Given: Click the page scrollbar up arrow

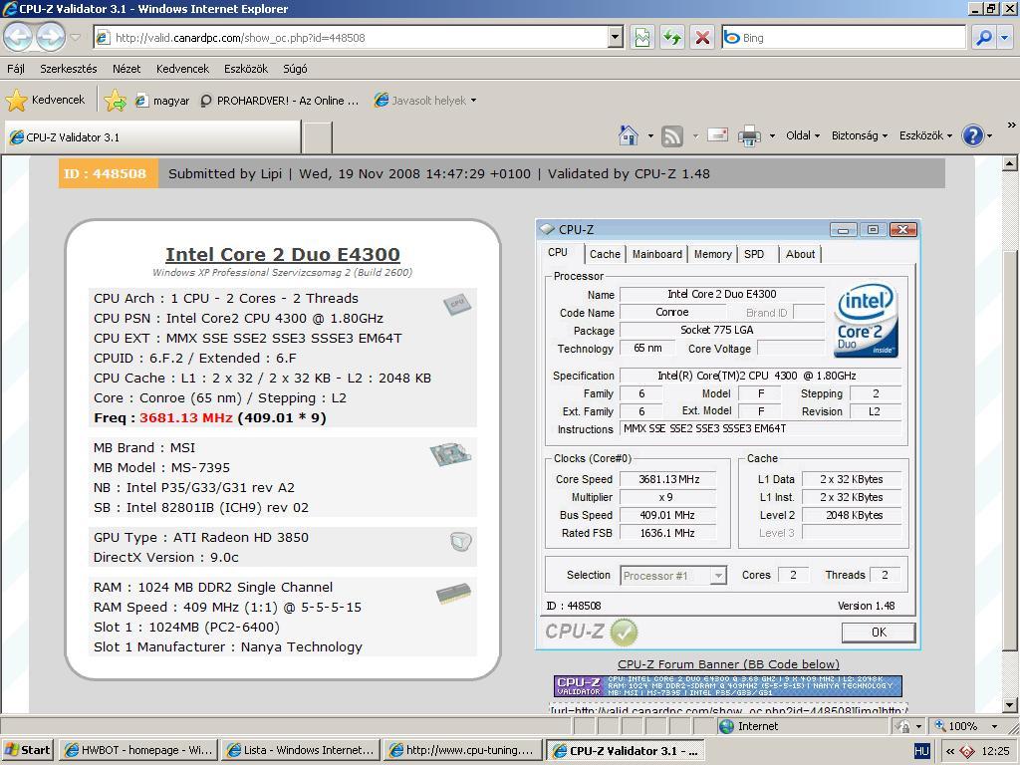Looking at the screenshot, I should click(x=1010, y=163).
